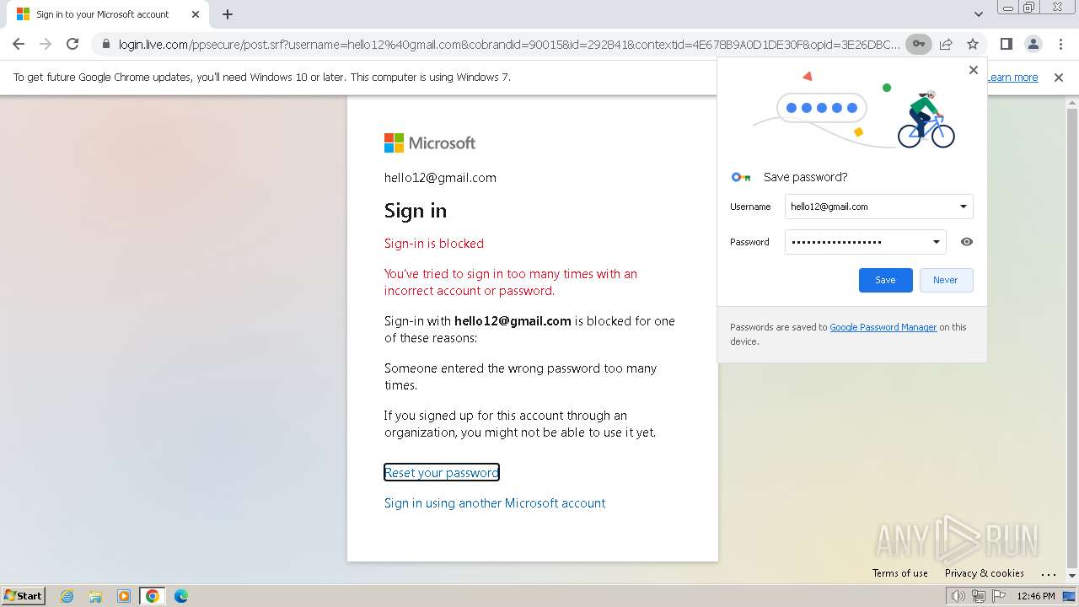Open File Explorer from taskbar
The height and width of the screenshot is (607, 1079).
pos(95,596)
